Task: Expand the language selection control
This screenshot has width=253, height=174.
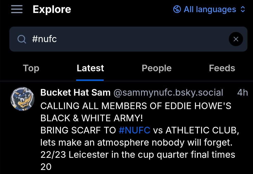Action: pos(210,9)
